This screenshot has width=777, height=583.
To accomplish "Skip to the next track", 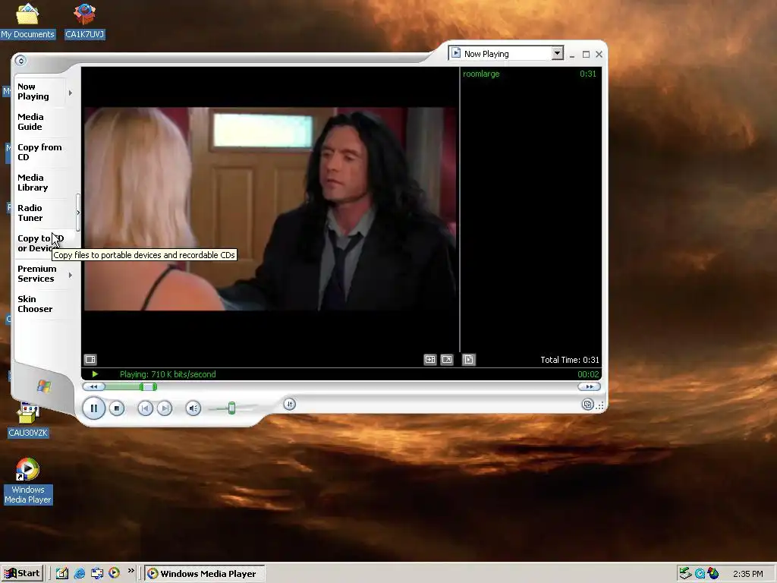I will tap(165, 408).
